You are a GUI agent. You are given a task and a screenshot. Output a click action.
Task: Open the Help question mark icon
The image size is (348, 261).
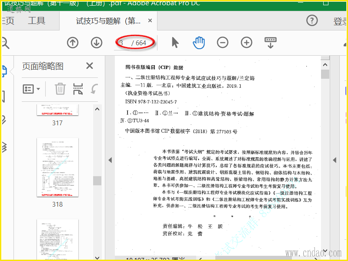(312, 20)
